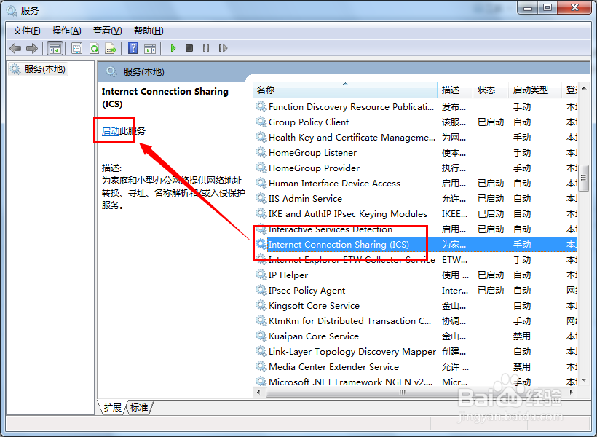The image size is (597, 437).
Task: Select Internet Explorer ETW Collector Service
Action: pos(416,259)
